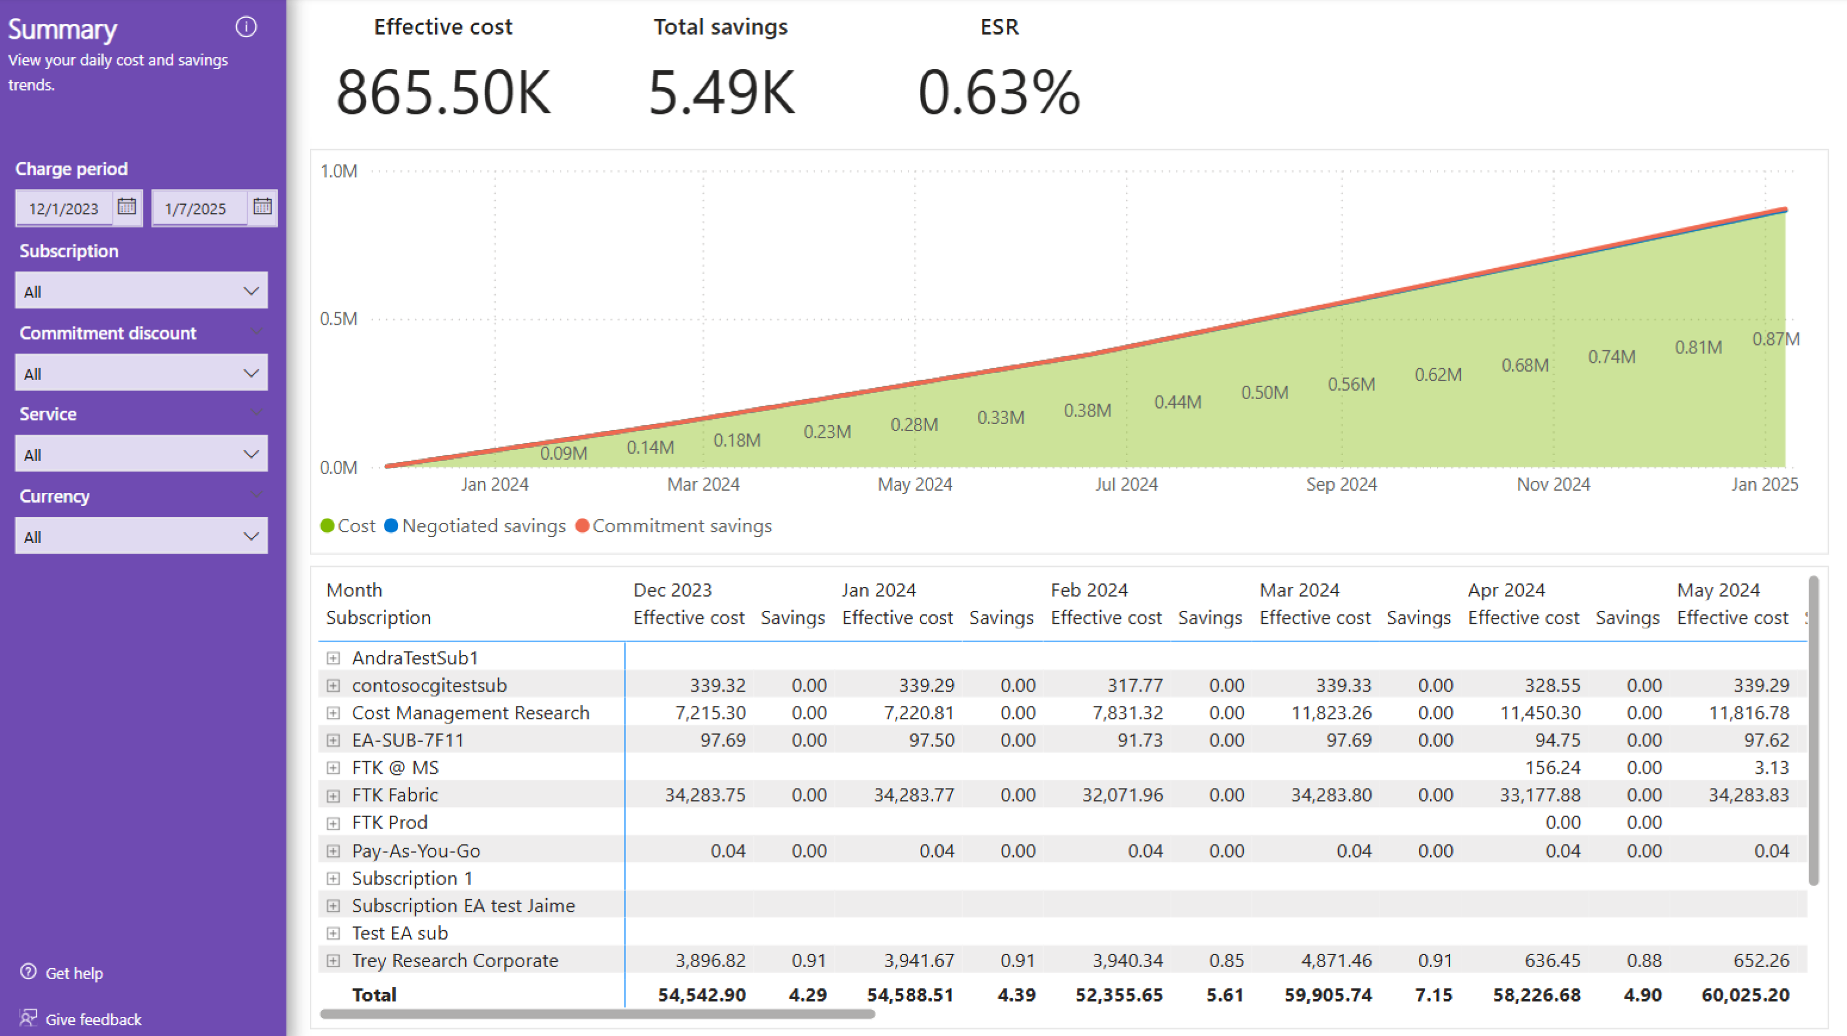Image resolution: width=1847 pixels, height=1036 pixels.
Task: Expand the contosocgitestsub row
Action: tap(333, 686)
